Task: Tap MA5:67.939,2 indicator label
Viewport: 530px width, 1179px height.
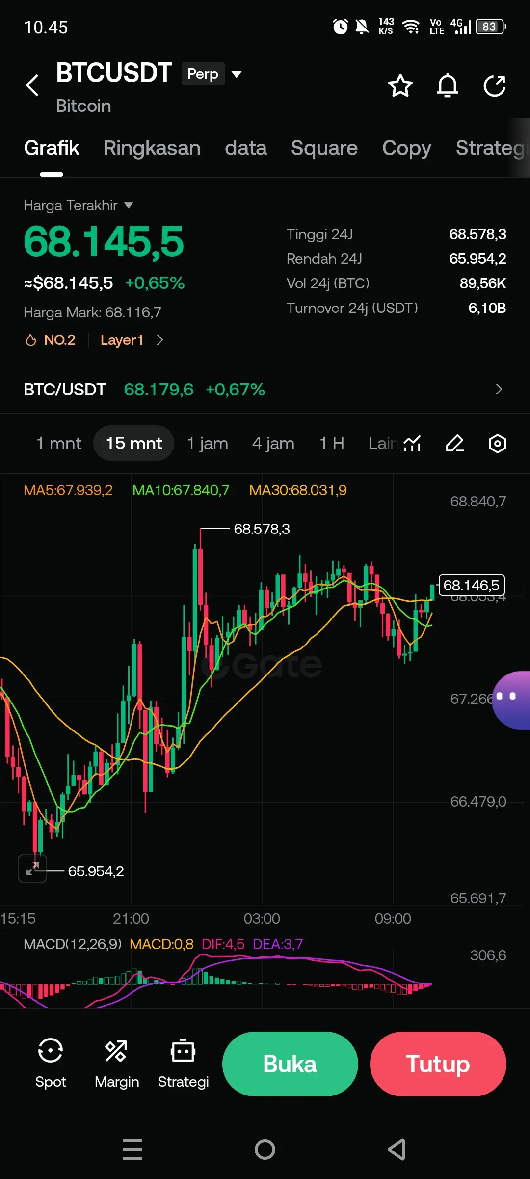Action: (68, 490)
